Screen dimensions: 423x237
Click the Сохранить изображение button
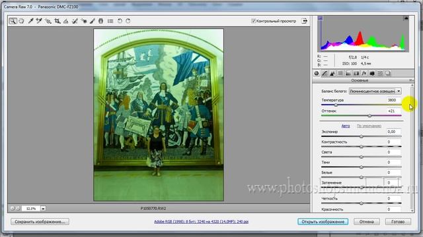40,222
